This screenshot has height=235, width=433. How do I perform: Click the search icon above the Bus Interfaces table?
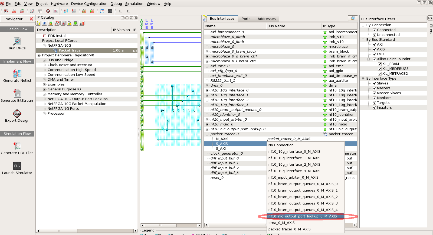pyautogui.click(x=353, y=18)
